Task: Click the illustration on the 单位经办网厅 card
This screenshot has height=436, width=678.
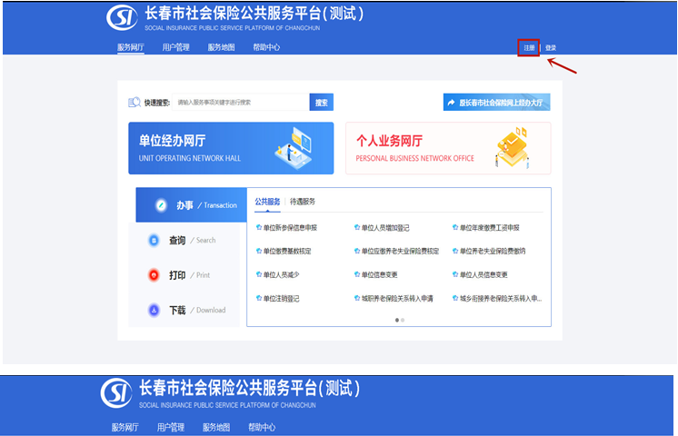Action: click(x=294, y=148)
